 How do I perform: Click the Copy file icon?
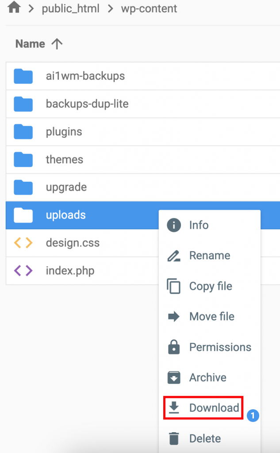[174, 286]
